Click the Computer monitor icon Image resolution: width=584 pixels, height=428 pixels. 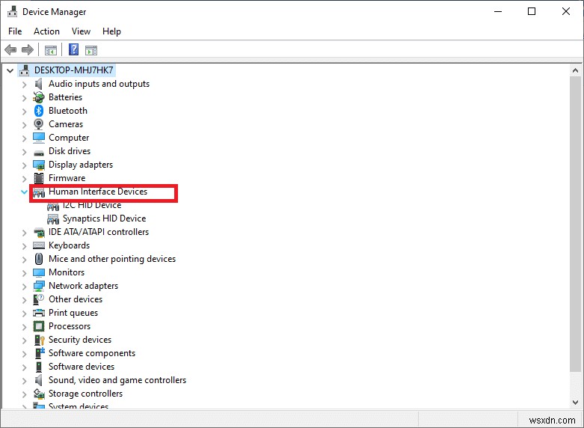39,138
